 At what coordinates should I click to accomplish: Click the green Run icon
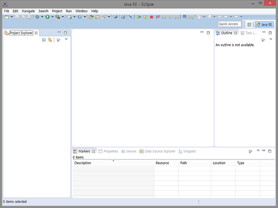click(x=47, y=17)
